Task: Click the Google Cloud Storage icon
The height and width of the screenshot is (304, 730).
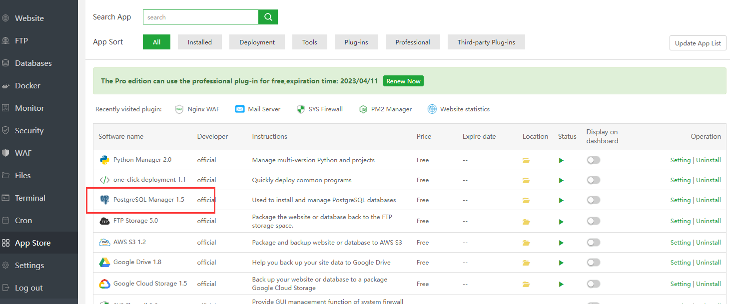Action: click(x=104, y=284)
